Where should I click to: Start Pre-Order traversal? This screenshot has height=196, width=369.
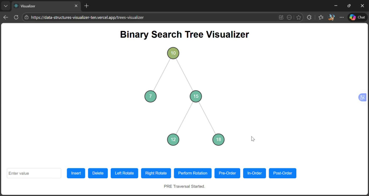(x=227, y=173)
